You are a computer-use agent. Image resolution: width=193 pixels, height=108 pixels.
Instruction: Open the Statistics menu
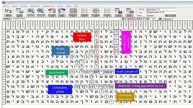(35, 6)
